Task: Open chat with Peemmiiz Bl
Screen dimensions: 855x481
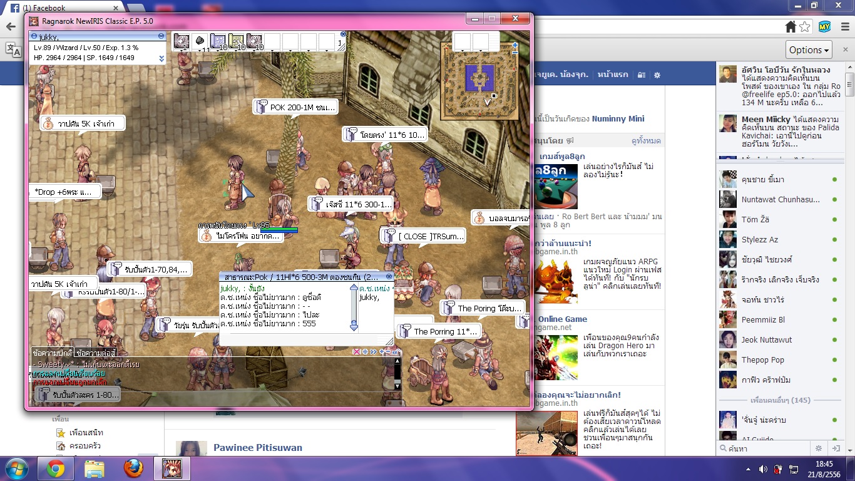Action: [779, 319]
